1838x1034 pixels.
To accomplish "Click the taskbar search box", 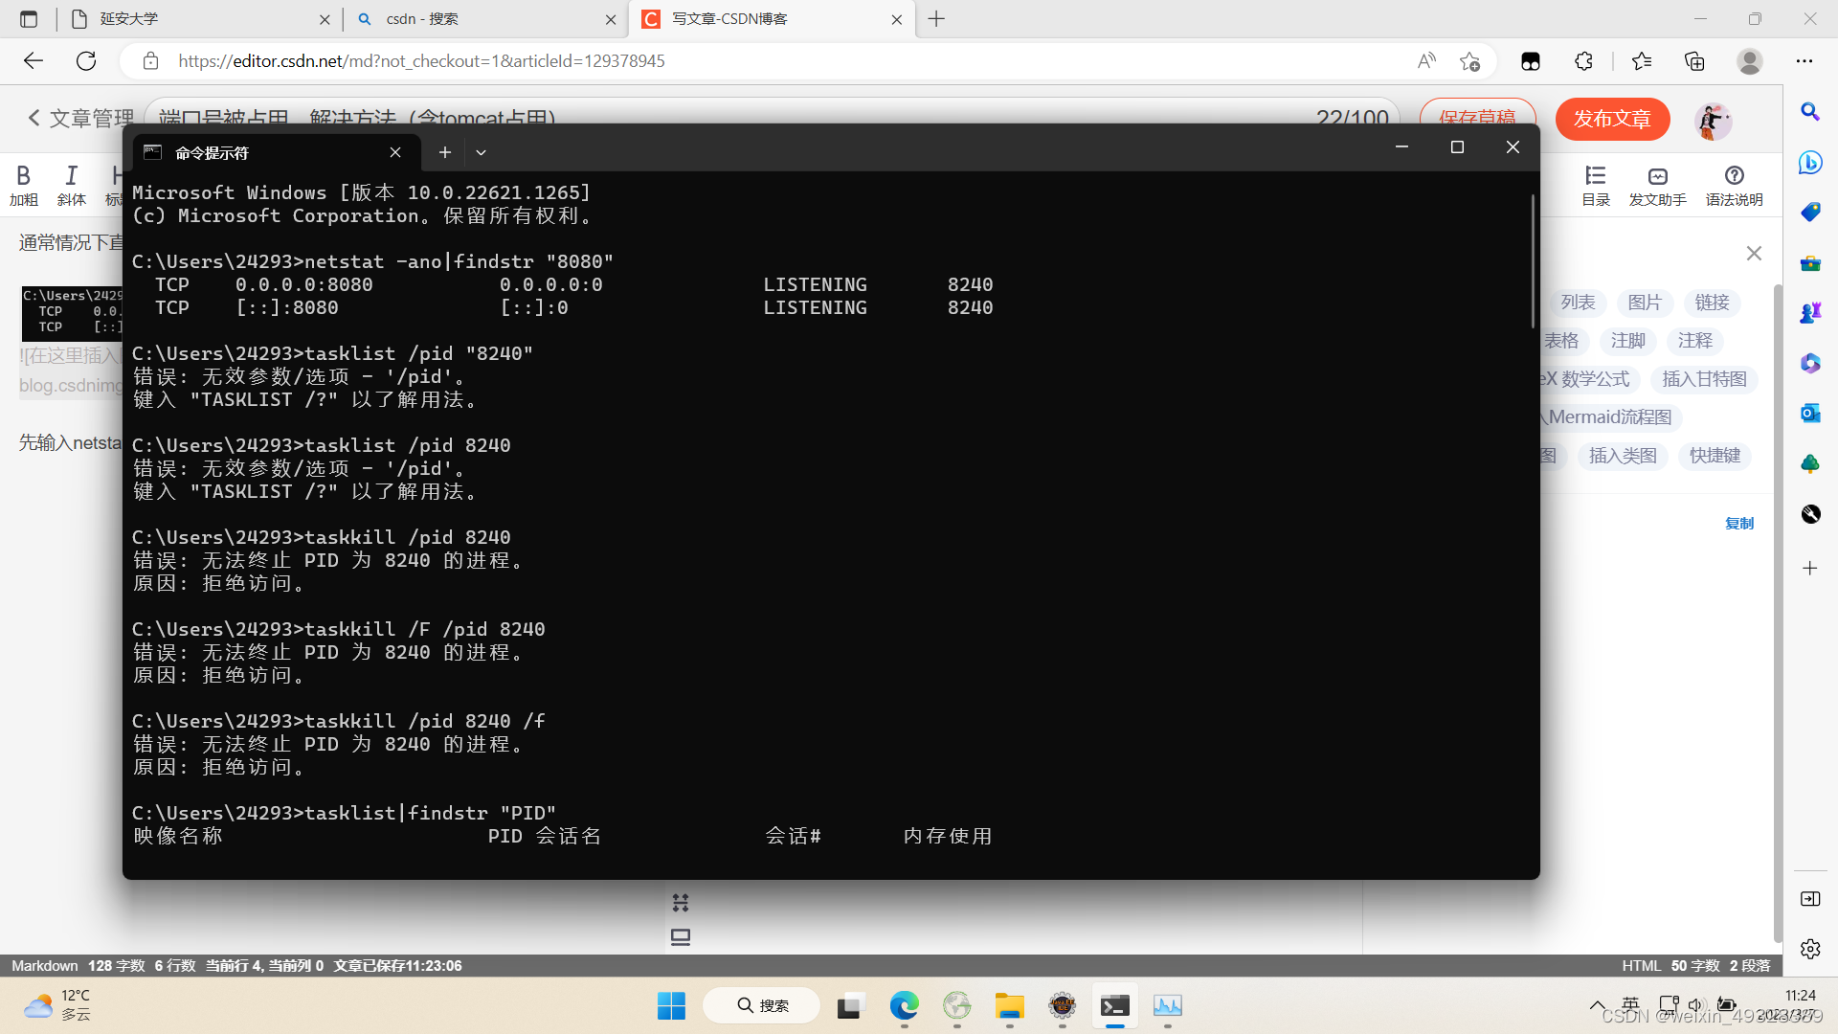I will [x=762, y=1005].
